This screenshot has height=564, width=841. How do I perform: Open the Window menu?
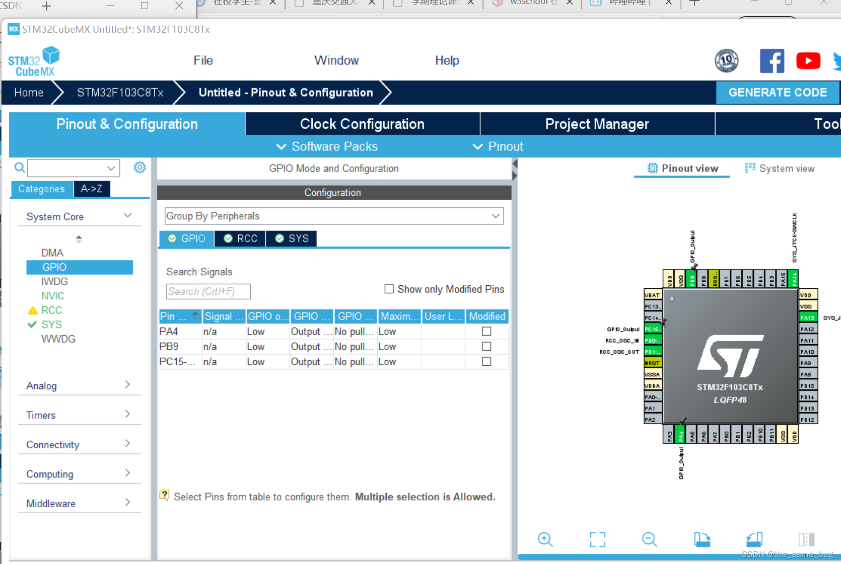coord(336,60)
